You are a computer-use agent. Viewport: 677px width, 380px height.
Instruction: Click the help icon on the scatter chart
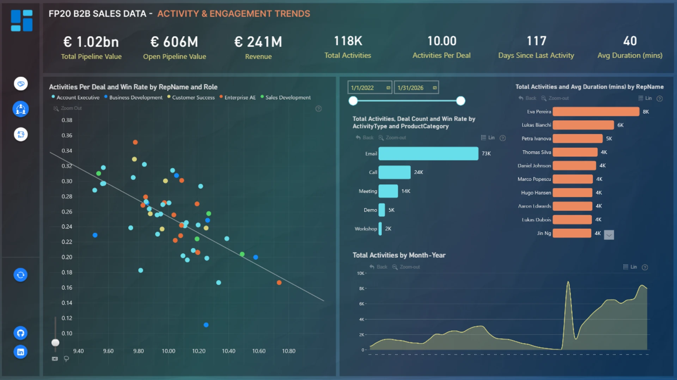(318, 109)
